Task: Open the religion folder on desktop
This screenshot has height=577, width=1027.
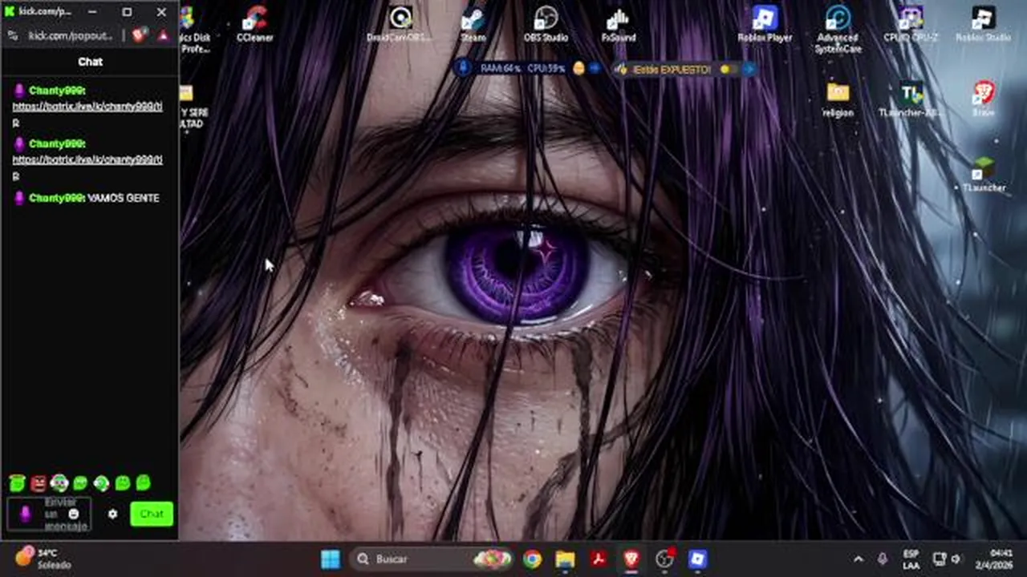Action: (838, 99)
